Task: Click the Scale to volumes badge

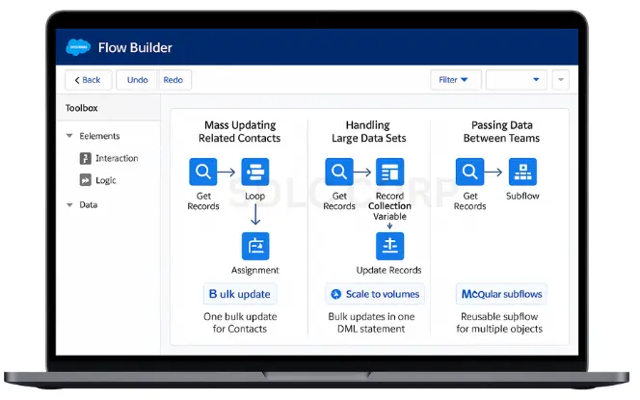Action: (375, 294)
